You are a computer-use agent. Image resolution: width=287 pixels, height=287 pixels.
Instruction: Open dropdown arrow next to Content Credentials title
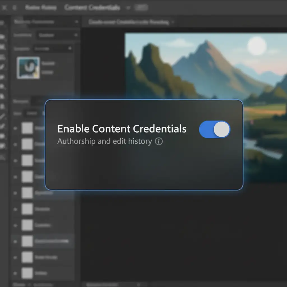tap(128, 8)
